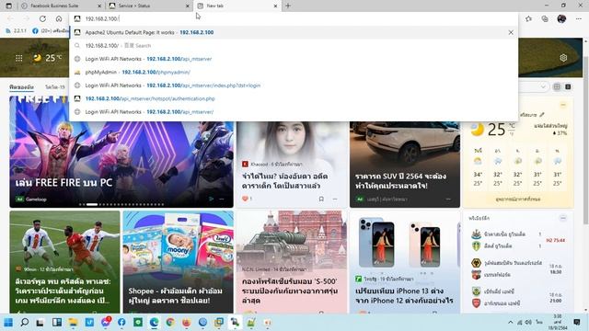Select suggestion with index.php login URL
This screenshot has height=331, width=589.
point(293,86)
